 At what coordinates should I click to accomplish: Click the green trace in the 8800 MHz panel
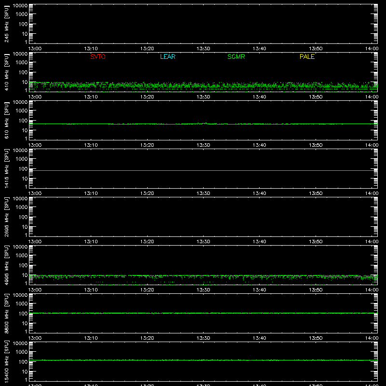pos(203,313)
